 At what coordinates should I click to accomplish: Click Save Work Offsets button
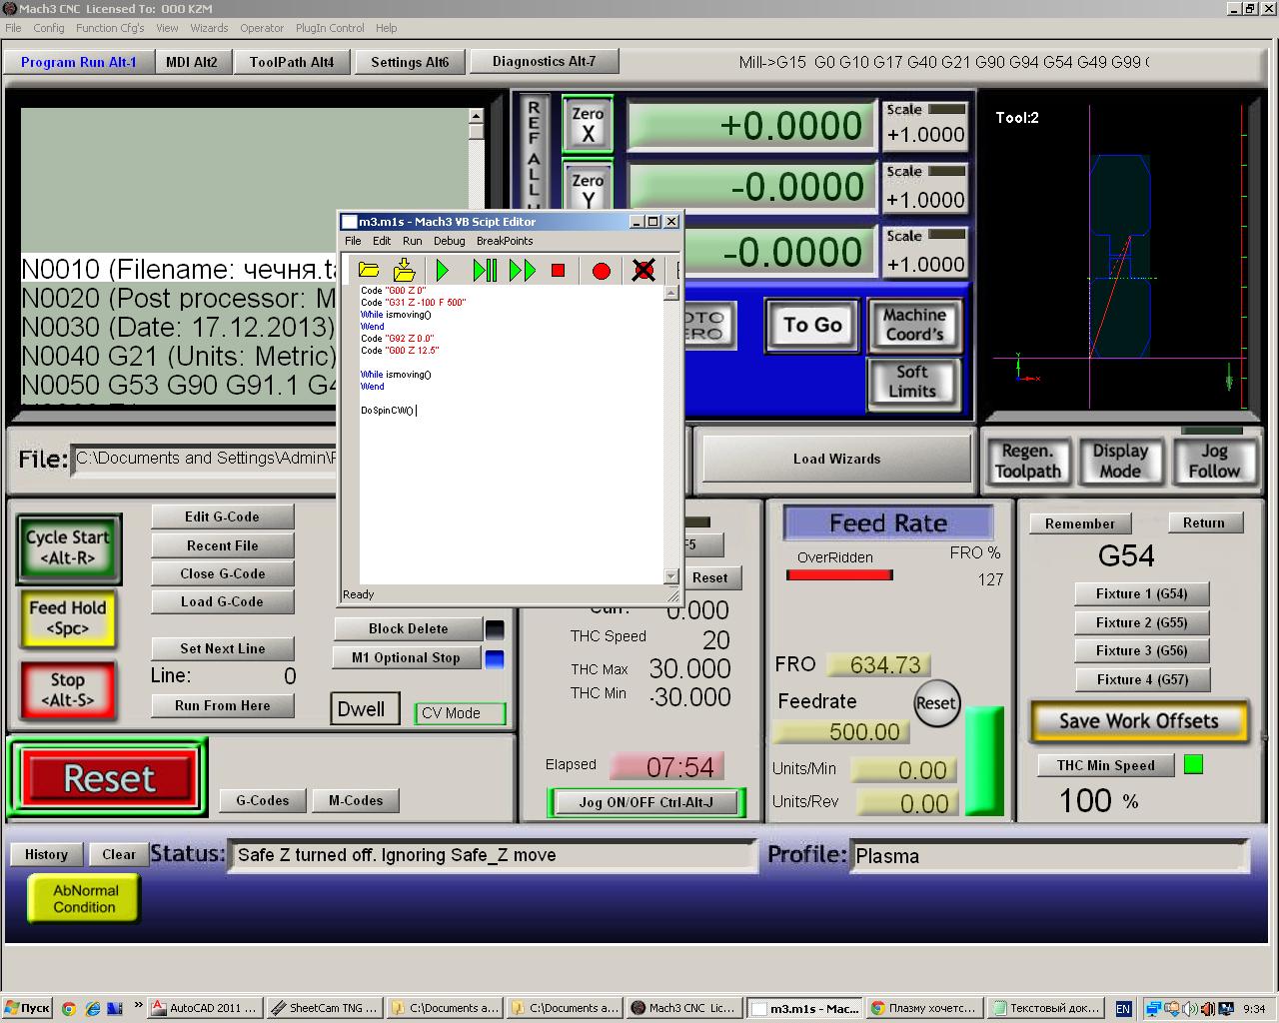[1139, 721]
